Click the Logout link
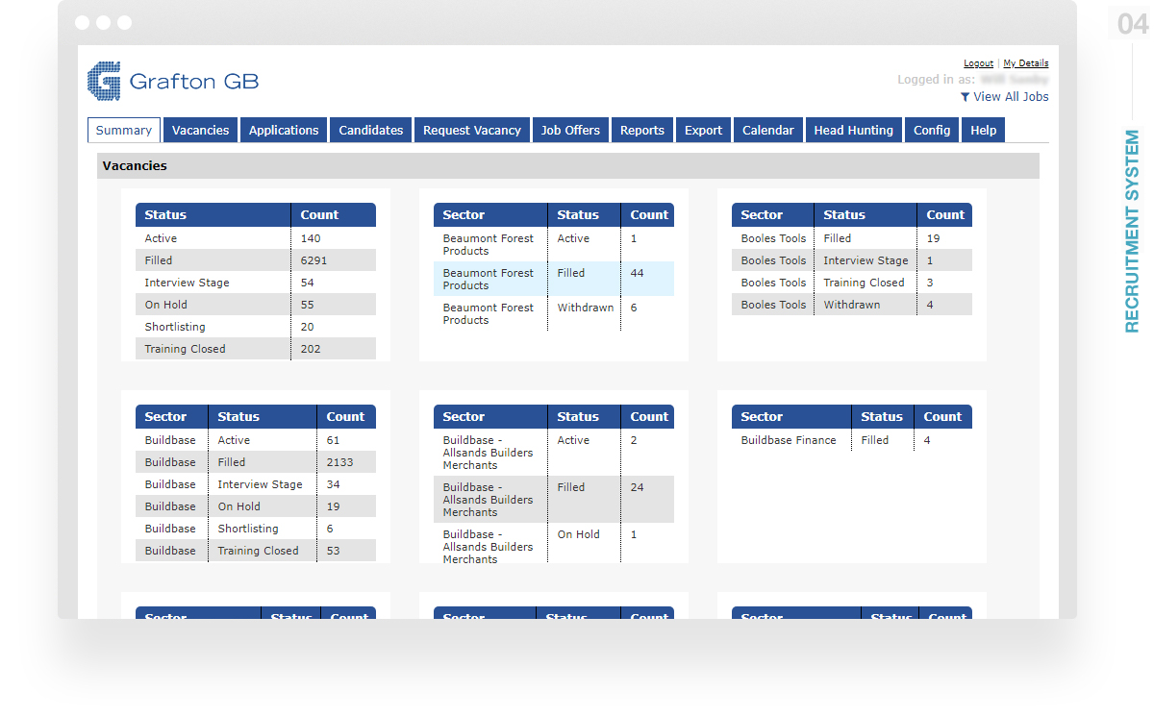The width and height of the screenshot is (1154, 715). click(978, 63)
